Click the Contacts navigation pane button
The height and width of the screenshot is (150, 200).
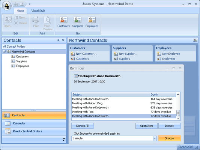[34, 115]
